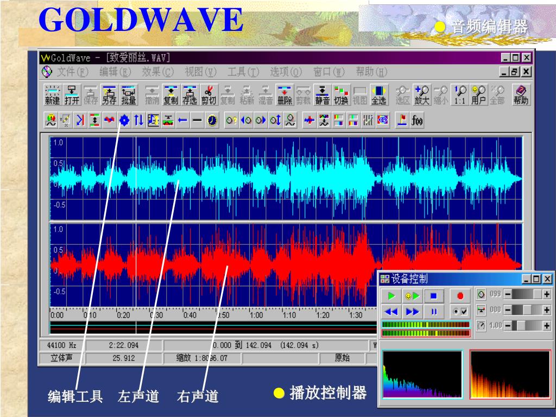Click the 打开 (Open) toolbar button
This screenshot has height=417, width=556.
(72, 94)
